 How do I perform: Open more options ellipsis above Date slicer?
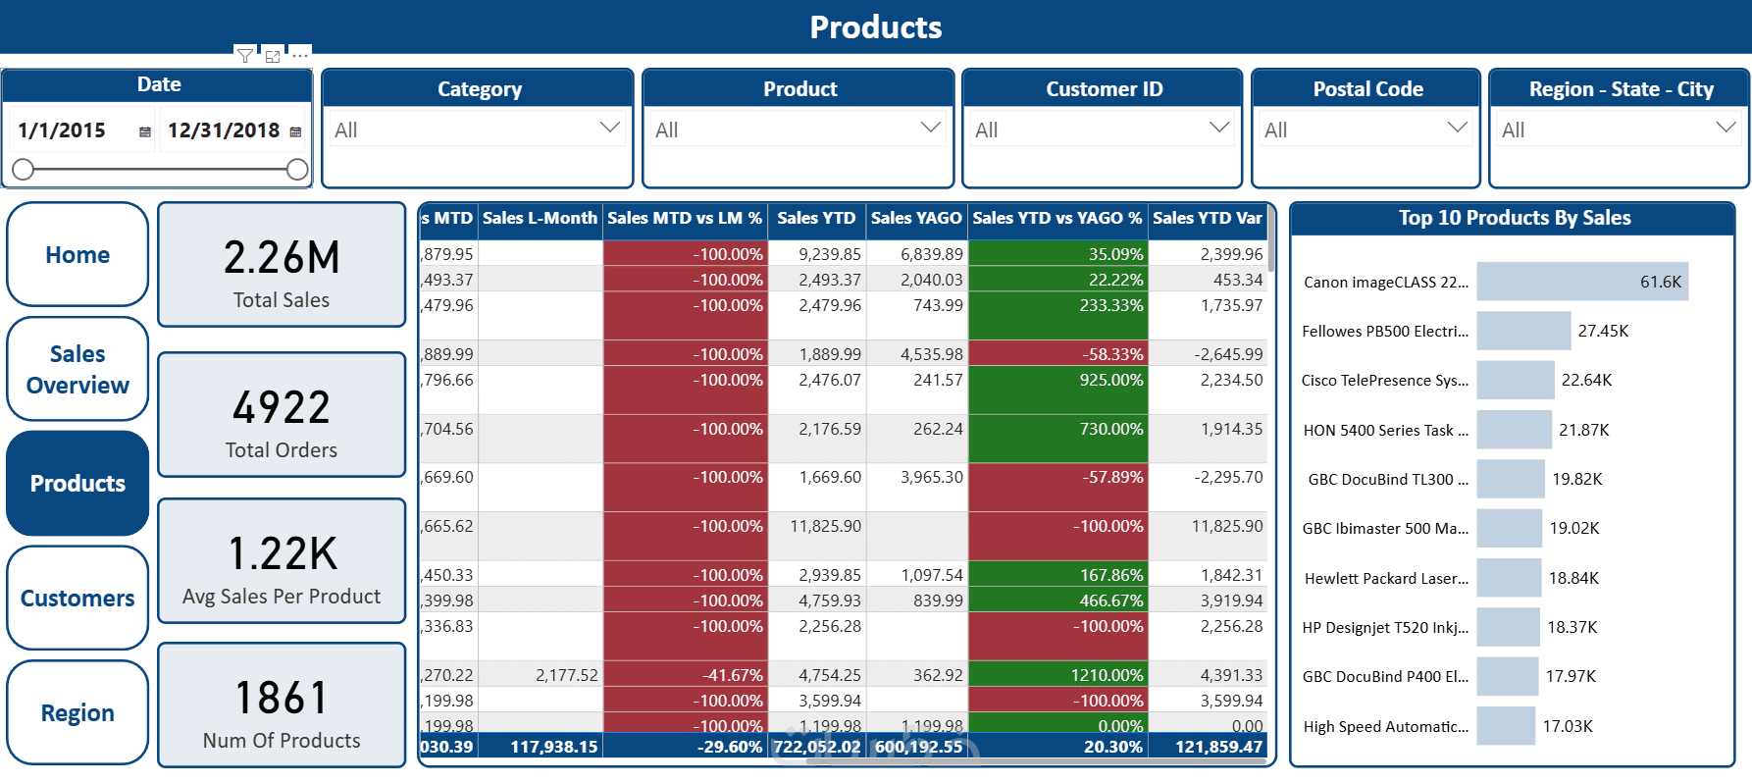[300, 56]
